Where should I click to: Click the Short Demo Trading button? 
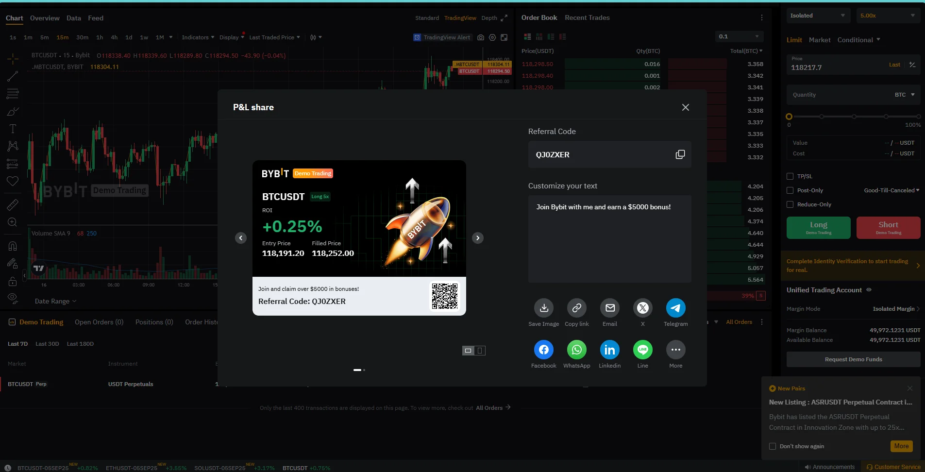[889, 228]
